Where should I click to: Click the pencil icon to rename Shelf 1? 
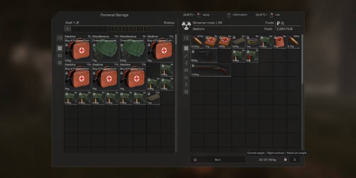coord(78,23)
